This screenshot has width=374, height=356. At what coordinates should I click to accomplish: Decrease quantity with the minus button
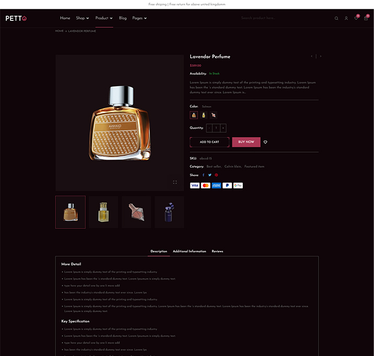209,128
